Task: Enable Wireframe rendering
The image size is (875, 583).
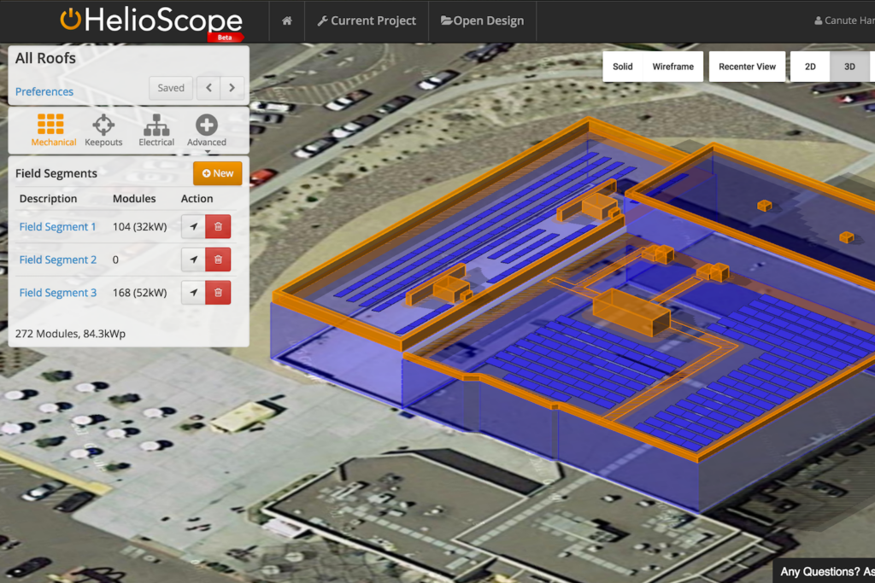Action: click(x=672, y=67)
